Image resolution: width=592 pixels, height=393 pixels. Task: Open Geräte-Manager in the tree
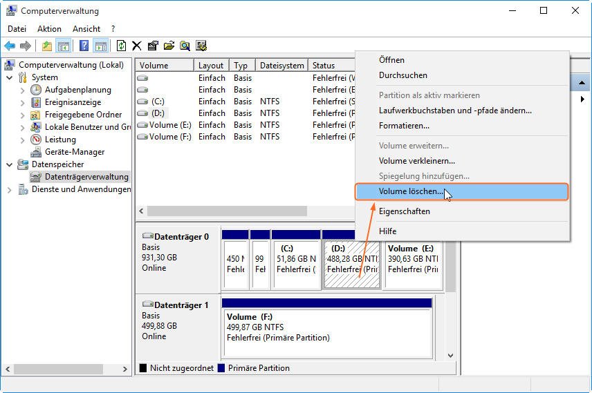[75, 152]
